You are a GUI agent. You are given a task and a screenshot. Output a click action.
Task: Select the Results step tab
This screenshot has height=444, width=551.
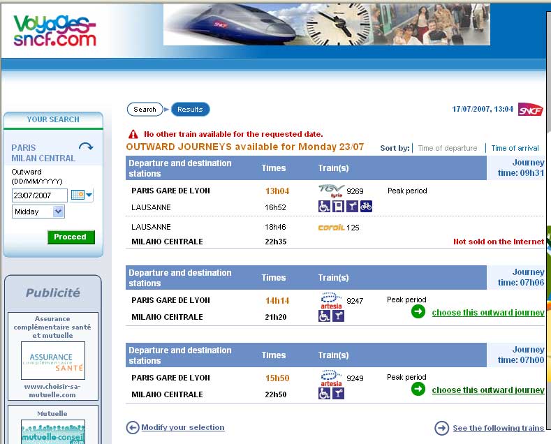tap(190, 110)
